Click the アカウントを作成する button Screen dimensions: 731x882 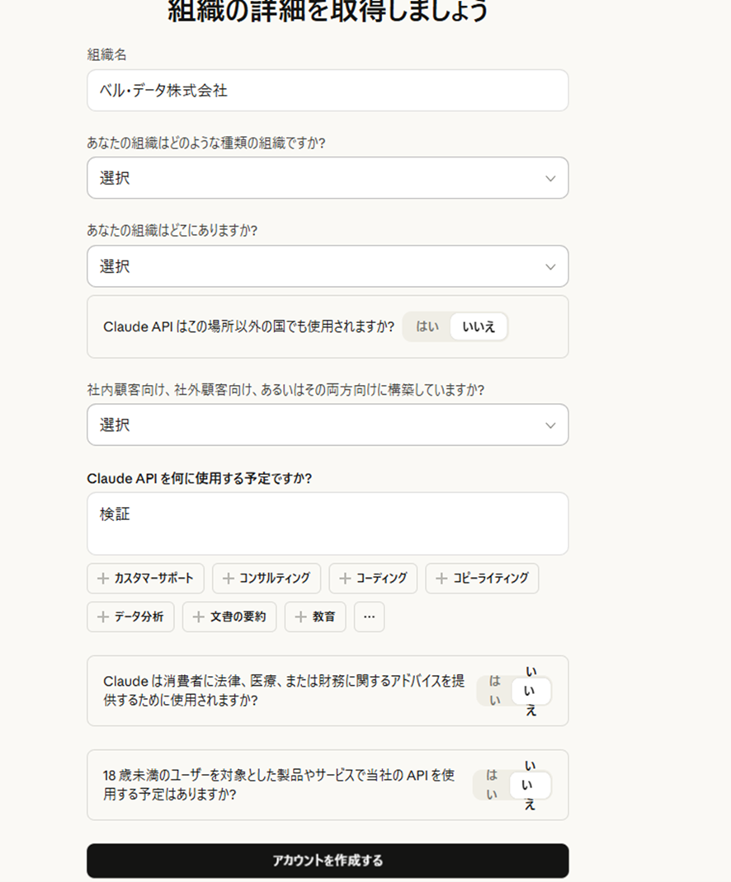click(328, 861)
